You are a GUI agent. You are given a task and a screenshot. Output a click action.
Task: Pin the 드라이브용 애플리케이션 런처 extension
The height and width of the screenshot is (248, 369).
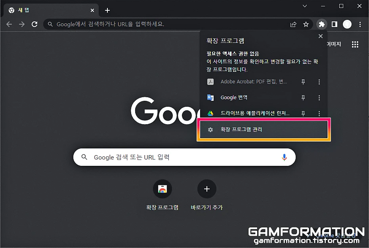click(303, 113)
